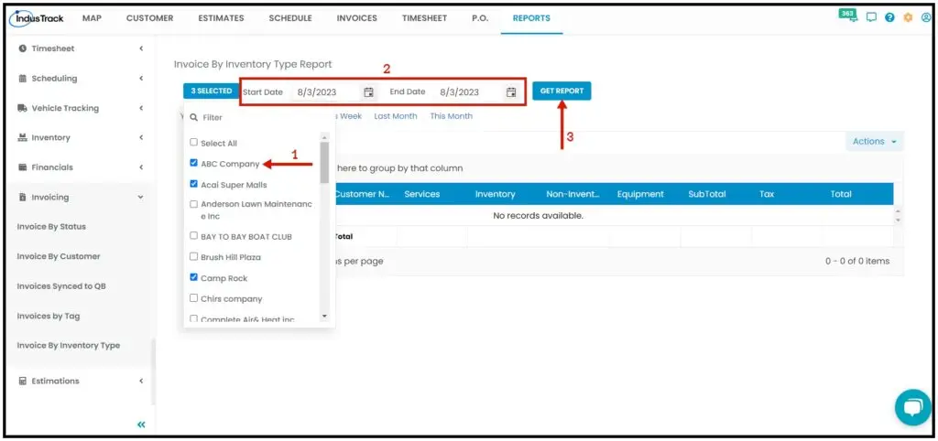Open Invoice By Customer report
Screen dimensions: 938x441
click(x=59, y=256)
